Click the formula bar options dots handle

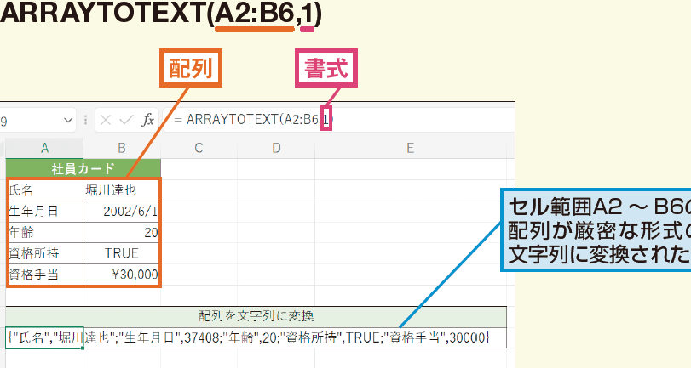pos(85,120)
